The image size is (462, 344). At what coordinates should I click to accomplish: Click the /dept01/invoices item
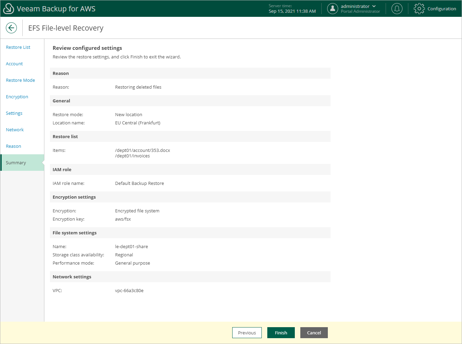(x=132, y=156)
